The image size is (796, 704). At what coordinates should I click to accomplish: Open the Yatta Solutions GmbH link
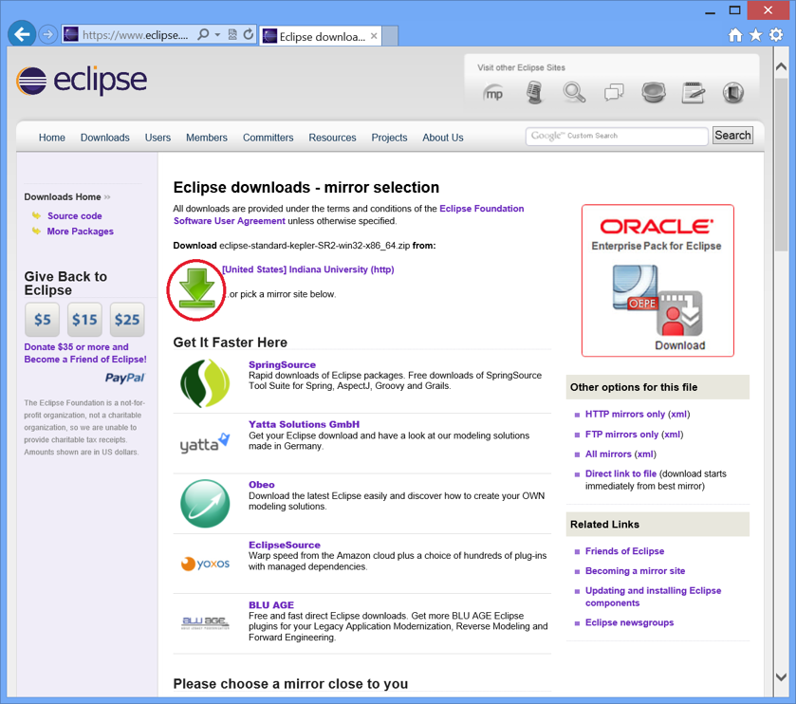305,424
